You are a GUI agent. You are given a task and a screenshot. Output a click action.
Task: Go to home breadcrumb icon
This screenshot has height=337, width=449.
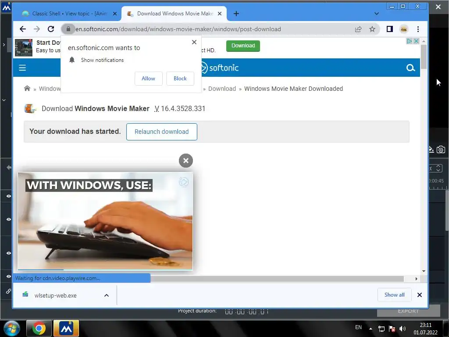click(27, 88)
